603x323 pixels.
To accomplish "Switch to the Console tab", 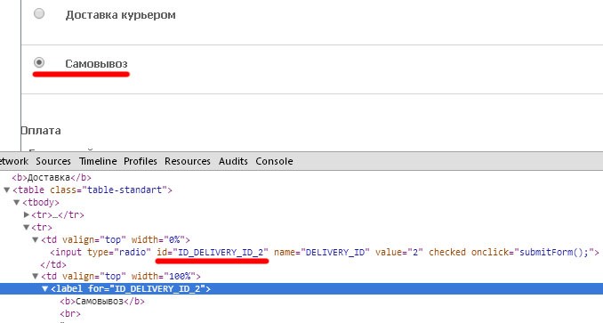I will [274, 161].
